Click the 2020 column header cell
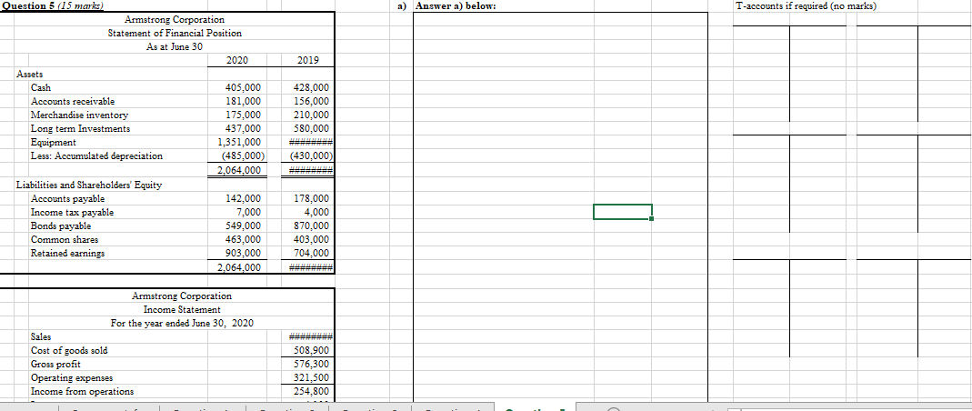The width and height of the screenshot is (972, 411). (x=236, y=60)
